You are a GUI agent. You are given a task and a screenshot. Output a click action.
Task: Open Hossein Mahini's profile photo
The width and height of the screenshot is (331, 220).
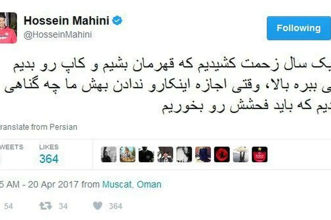tap(8, 28)
